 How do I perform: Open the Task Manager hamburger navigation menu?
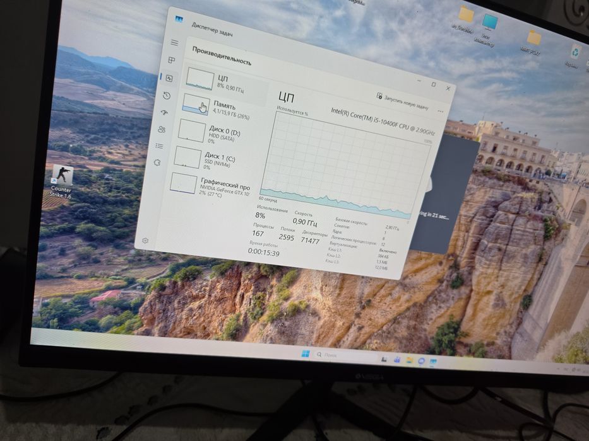(x=174, y=43)
